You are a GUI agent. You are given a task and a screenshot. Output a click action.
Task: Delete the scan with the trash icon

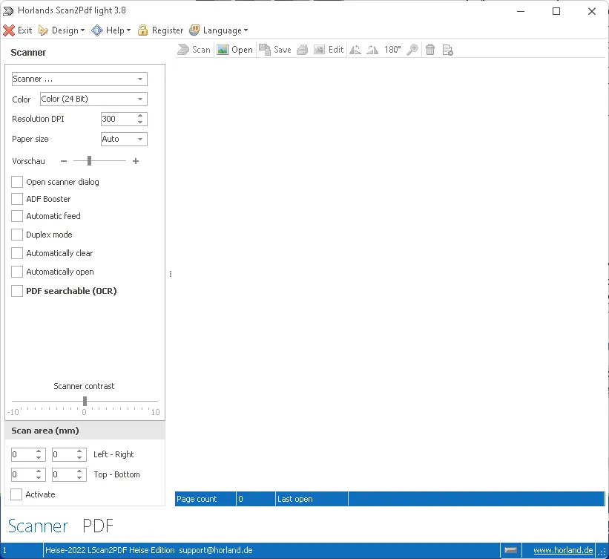[430, 49]
